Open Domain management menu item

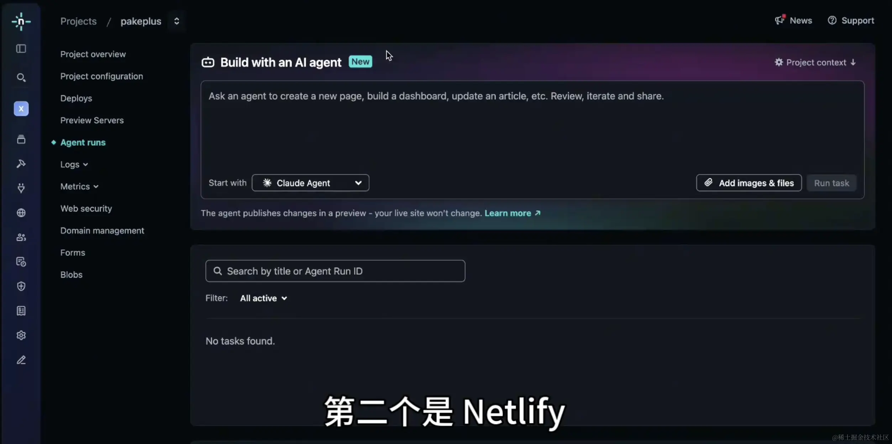(x=102, y=231)
